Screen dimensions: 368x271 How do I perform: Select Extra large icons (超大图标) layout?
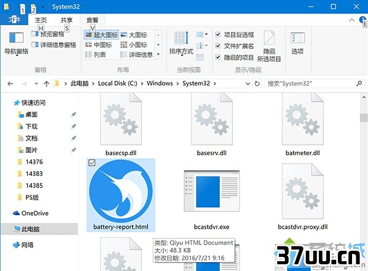pyautogui.click(x=101, y=35)
